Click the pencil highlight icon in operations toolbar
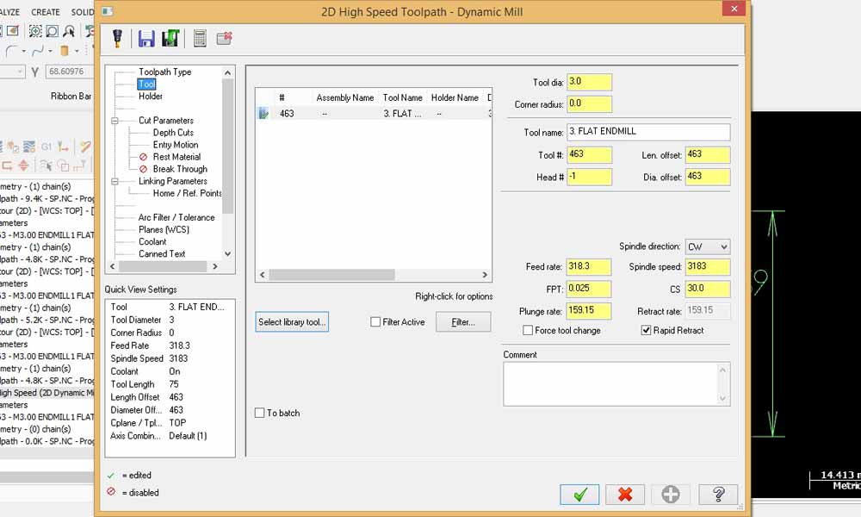Image resolution: width=861 pixels, height=517 pixels. coord(85,146)
